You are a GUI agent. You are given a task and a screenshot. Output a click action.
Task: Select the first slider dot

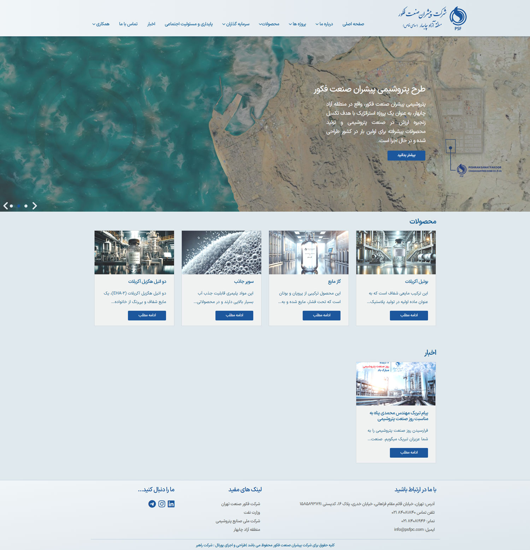[x=11, y=206]
